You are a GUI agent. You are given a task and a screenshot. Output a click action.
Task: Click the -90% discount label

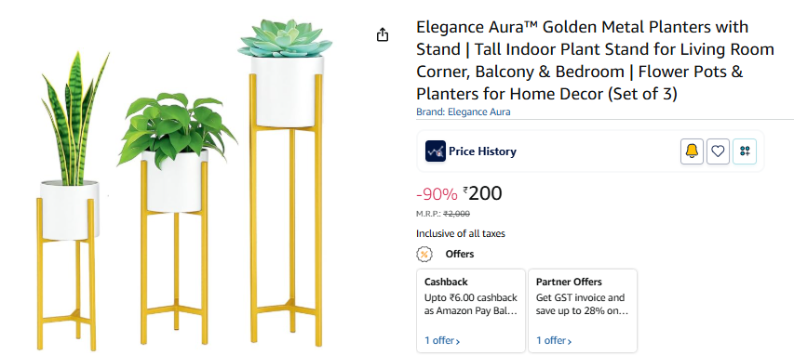coord(437,194)
